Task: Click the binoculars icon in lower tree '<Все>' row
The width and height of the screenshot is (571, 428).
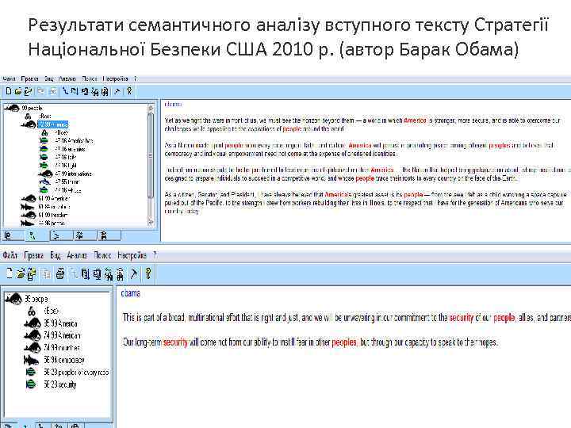Action: point(32,311)
